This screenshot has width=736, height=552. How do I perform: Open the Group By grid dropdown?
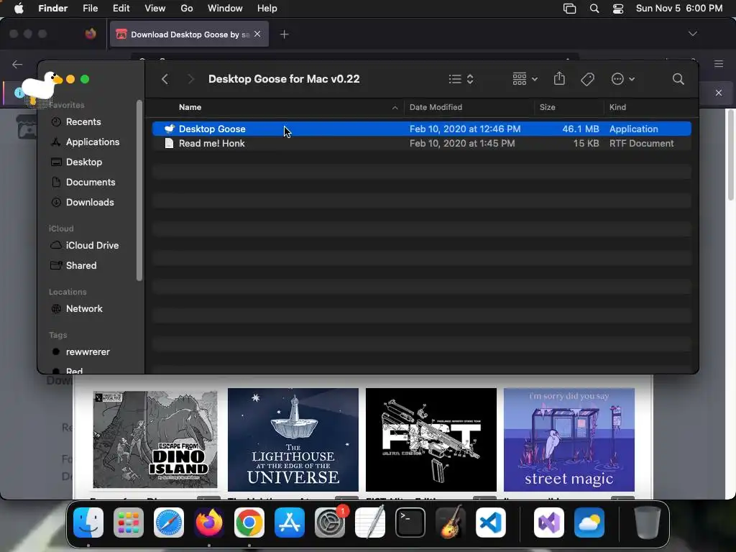[x=525, y=79]
